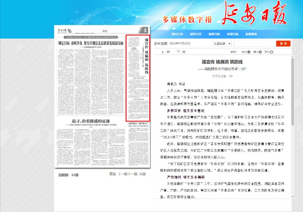The image size is (303, 213).
Task: Open the 标题导航 navigation menu
Action: [233, 34]
